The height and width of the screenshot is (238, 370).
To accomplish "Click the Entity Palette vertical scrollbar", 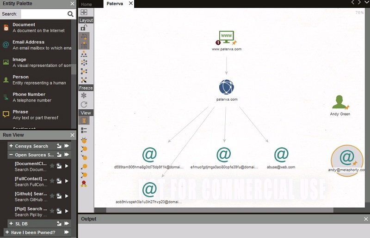I will point(74,69).
